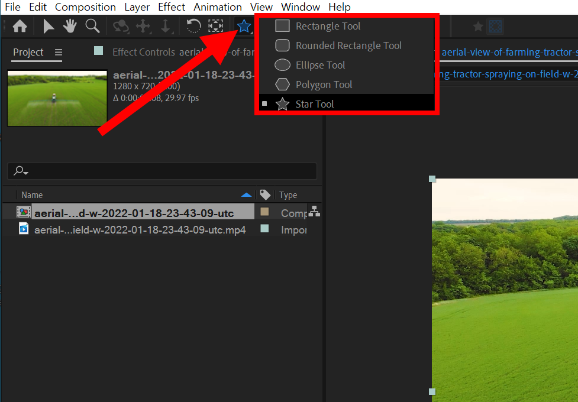Image resolution: width=578 pixels, height=402 pixels.
Task: Select the Pan Behind anchor point tool
Action: click(216, 26)
